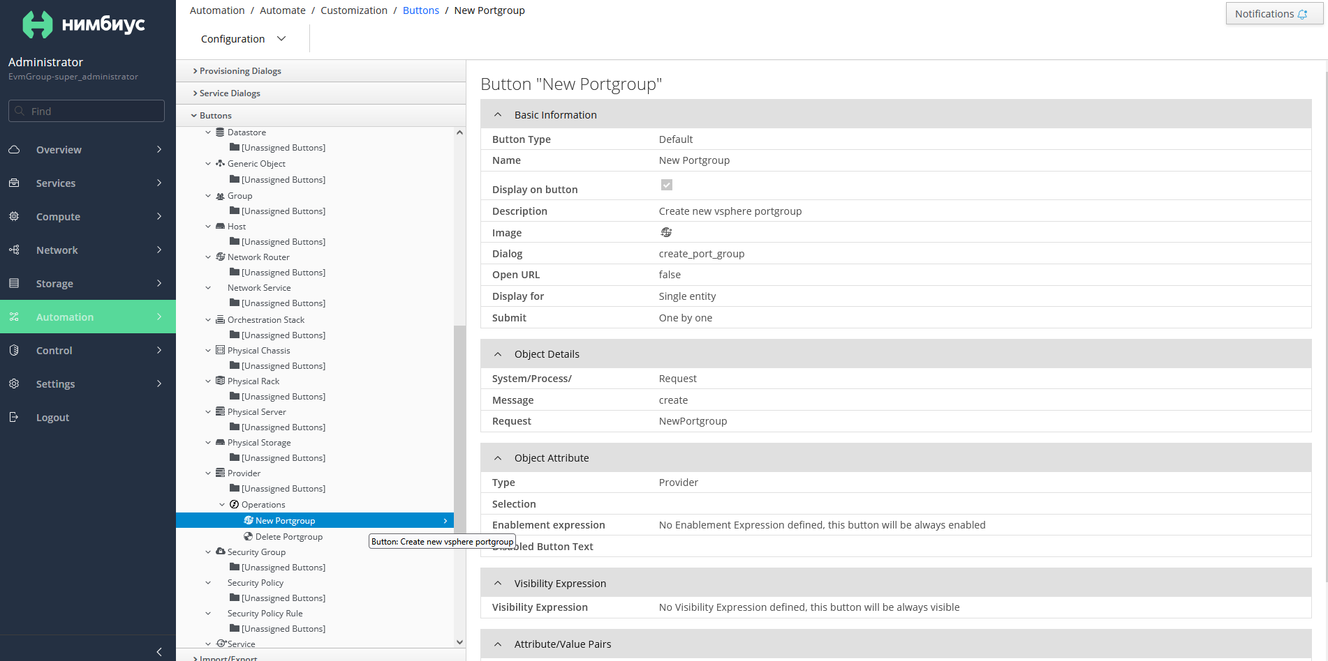1328x661 pixels.
Task: Click the Network Router icon in tree
Action: 220,257
